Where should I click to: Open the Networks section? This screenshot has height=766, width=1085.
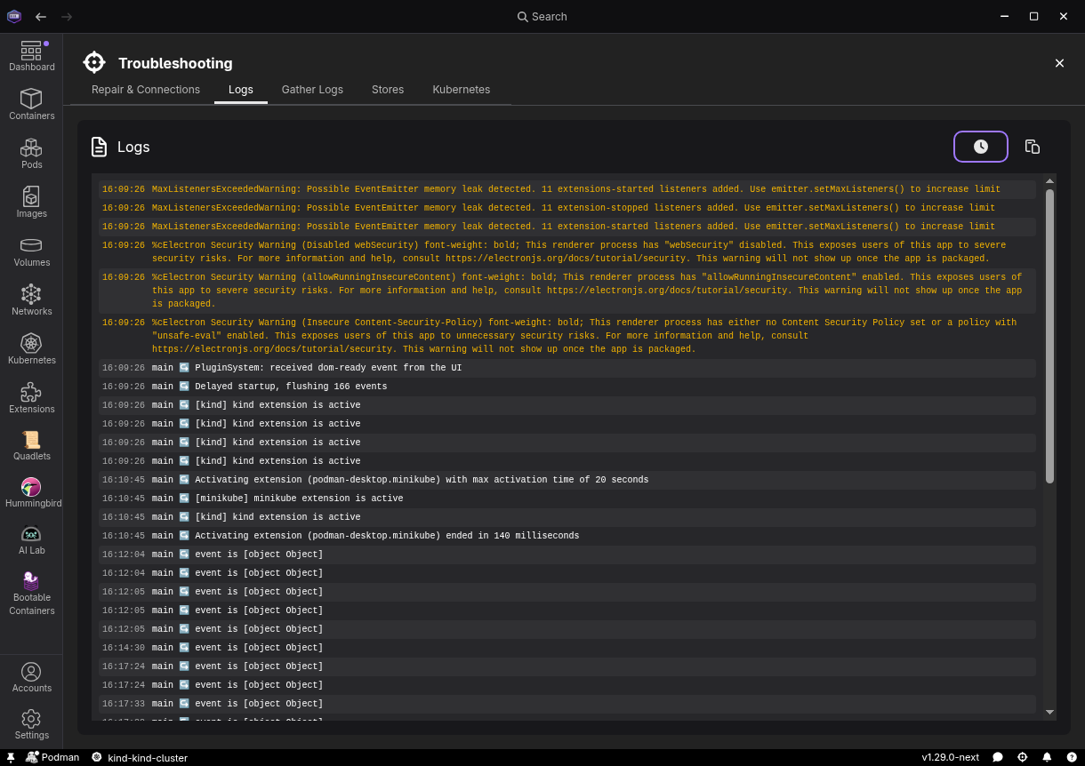(x=31, y=300)
